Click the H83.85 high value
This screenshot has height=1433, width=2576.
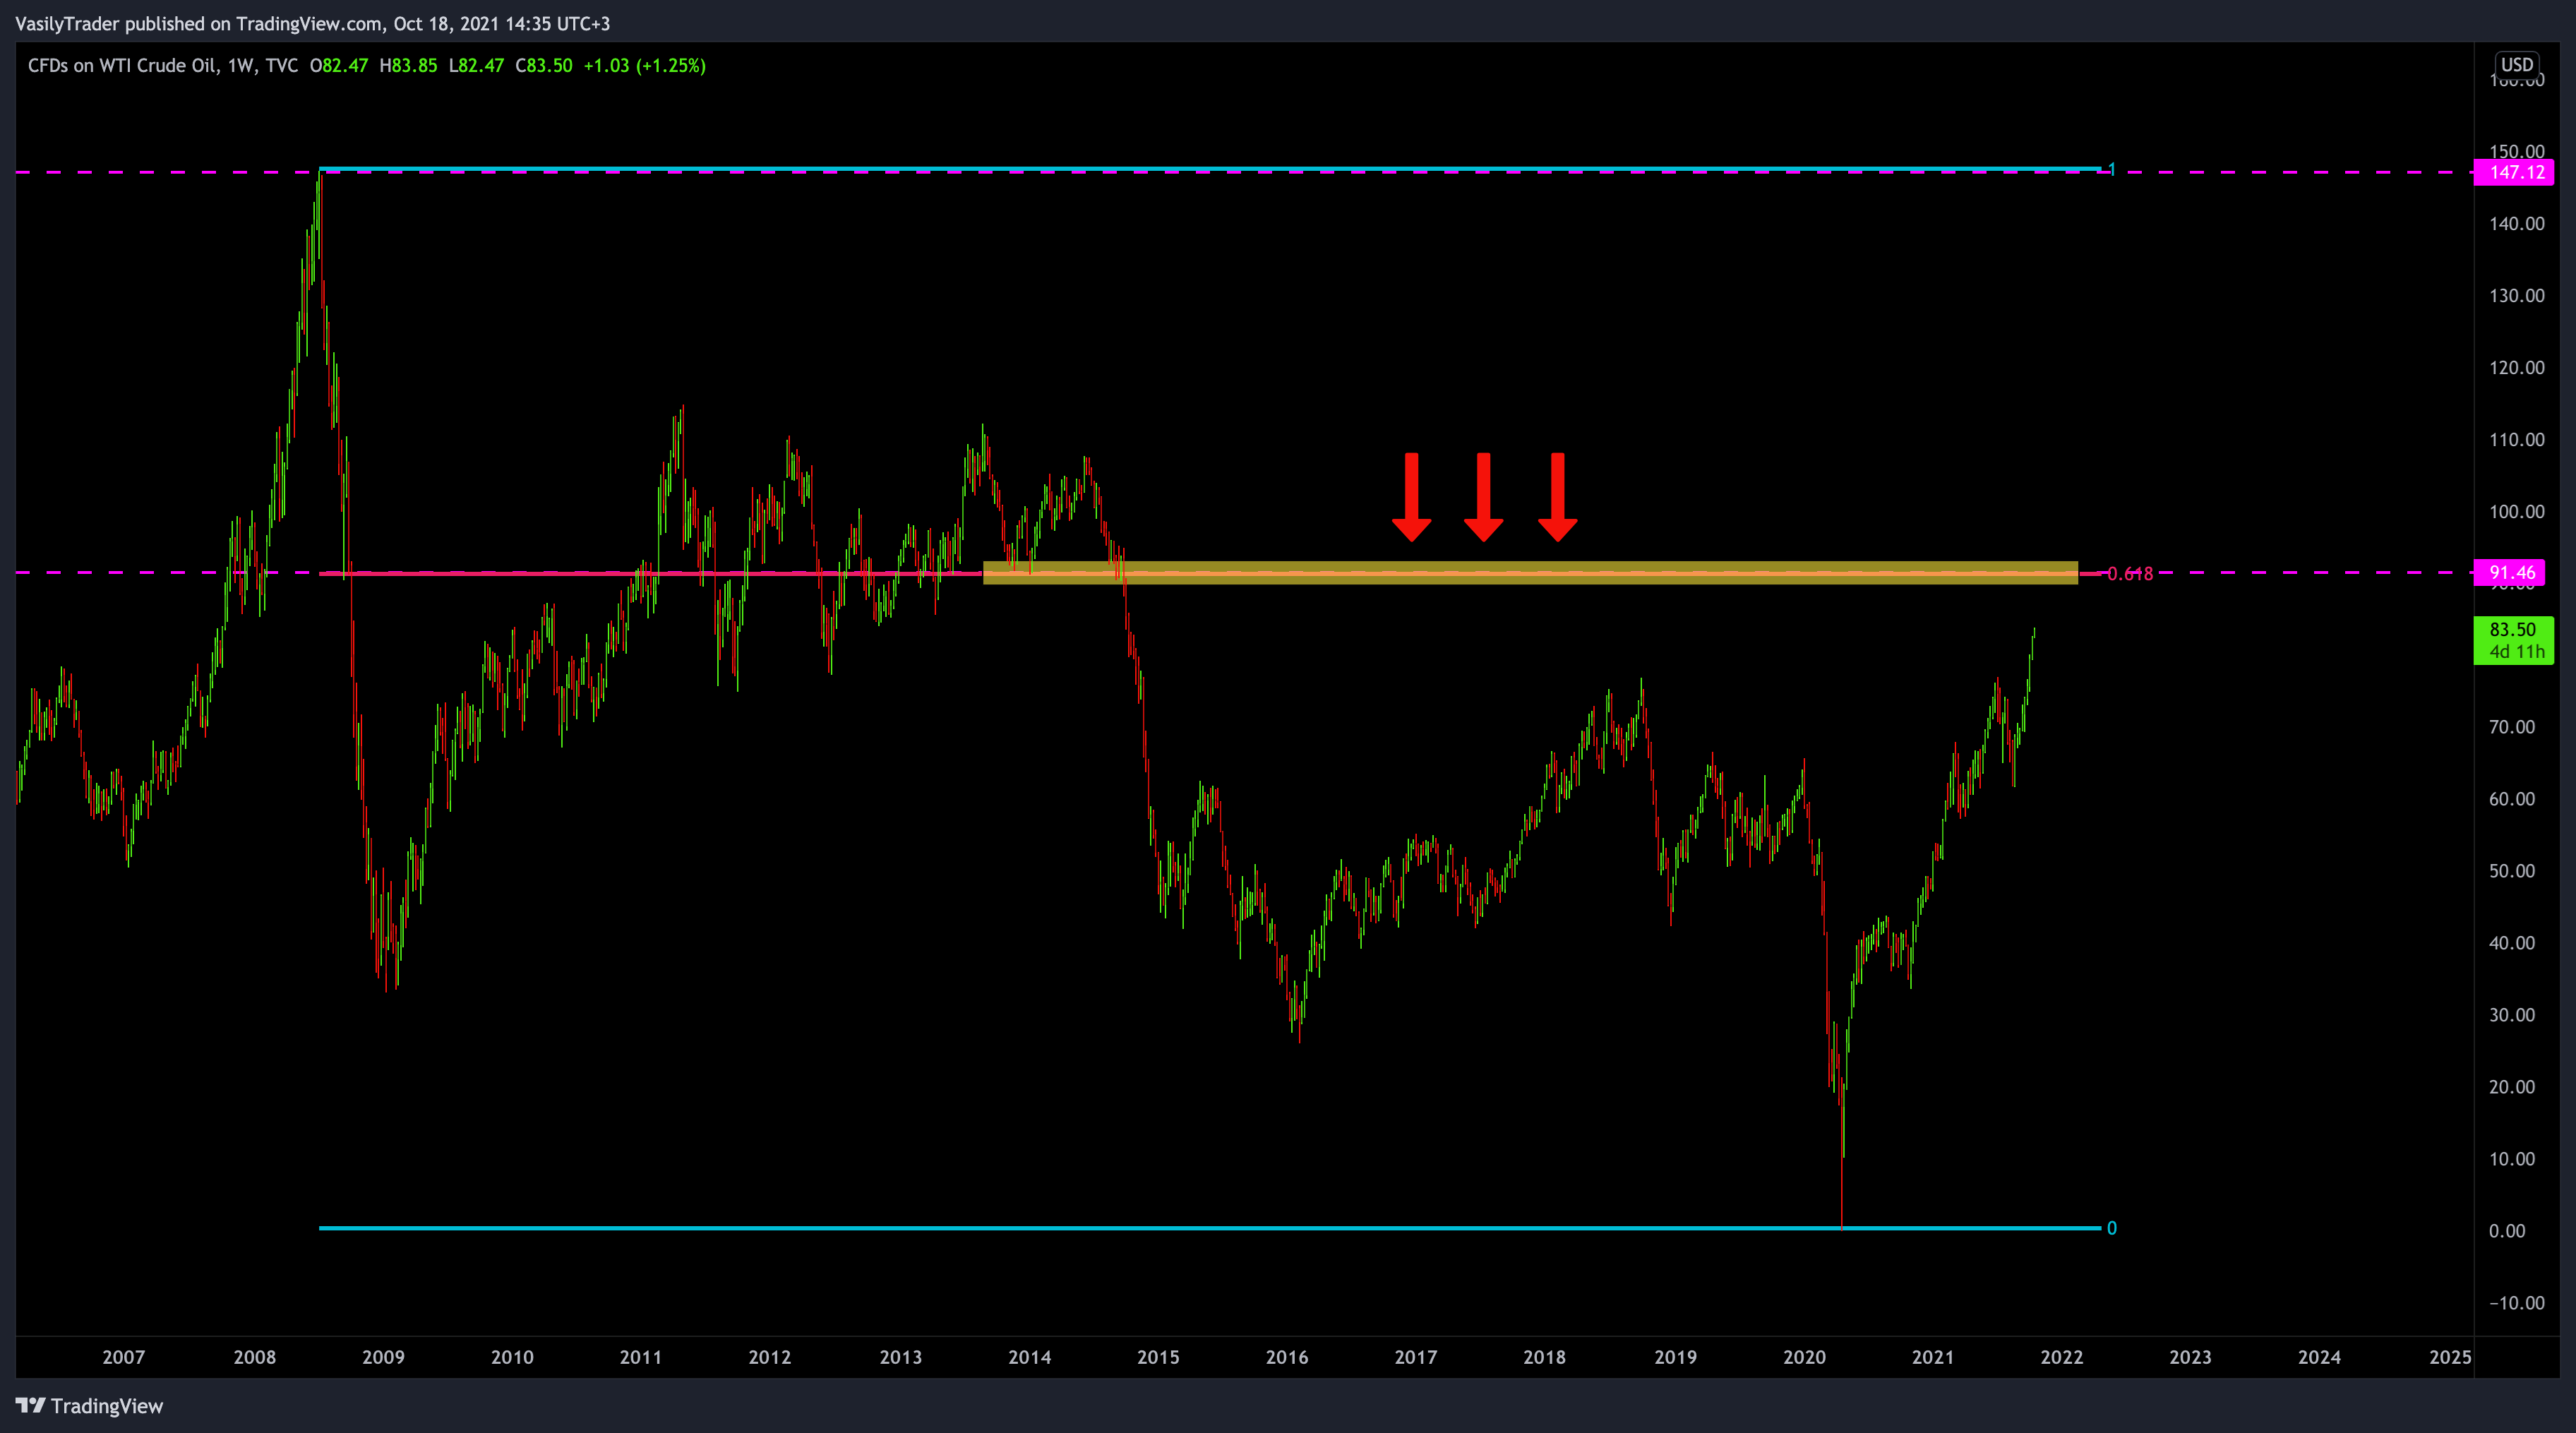click(408, 65)
